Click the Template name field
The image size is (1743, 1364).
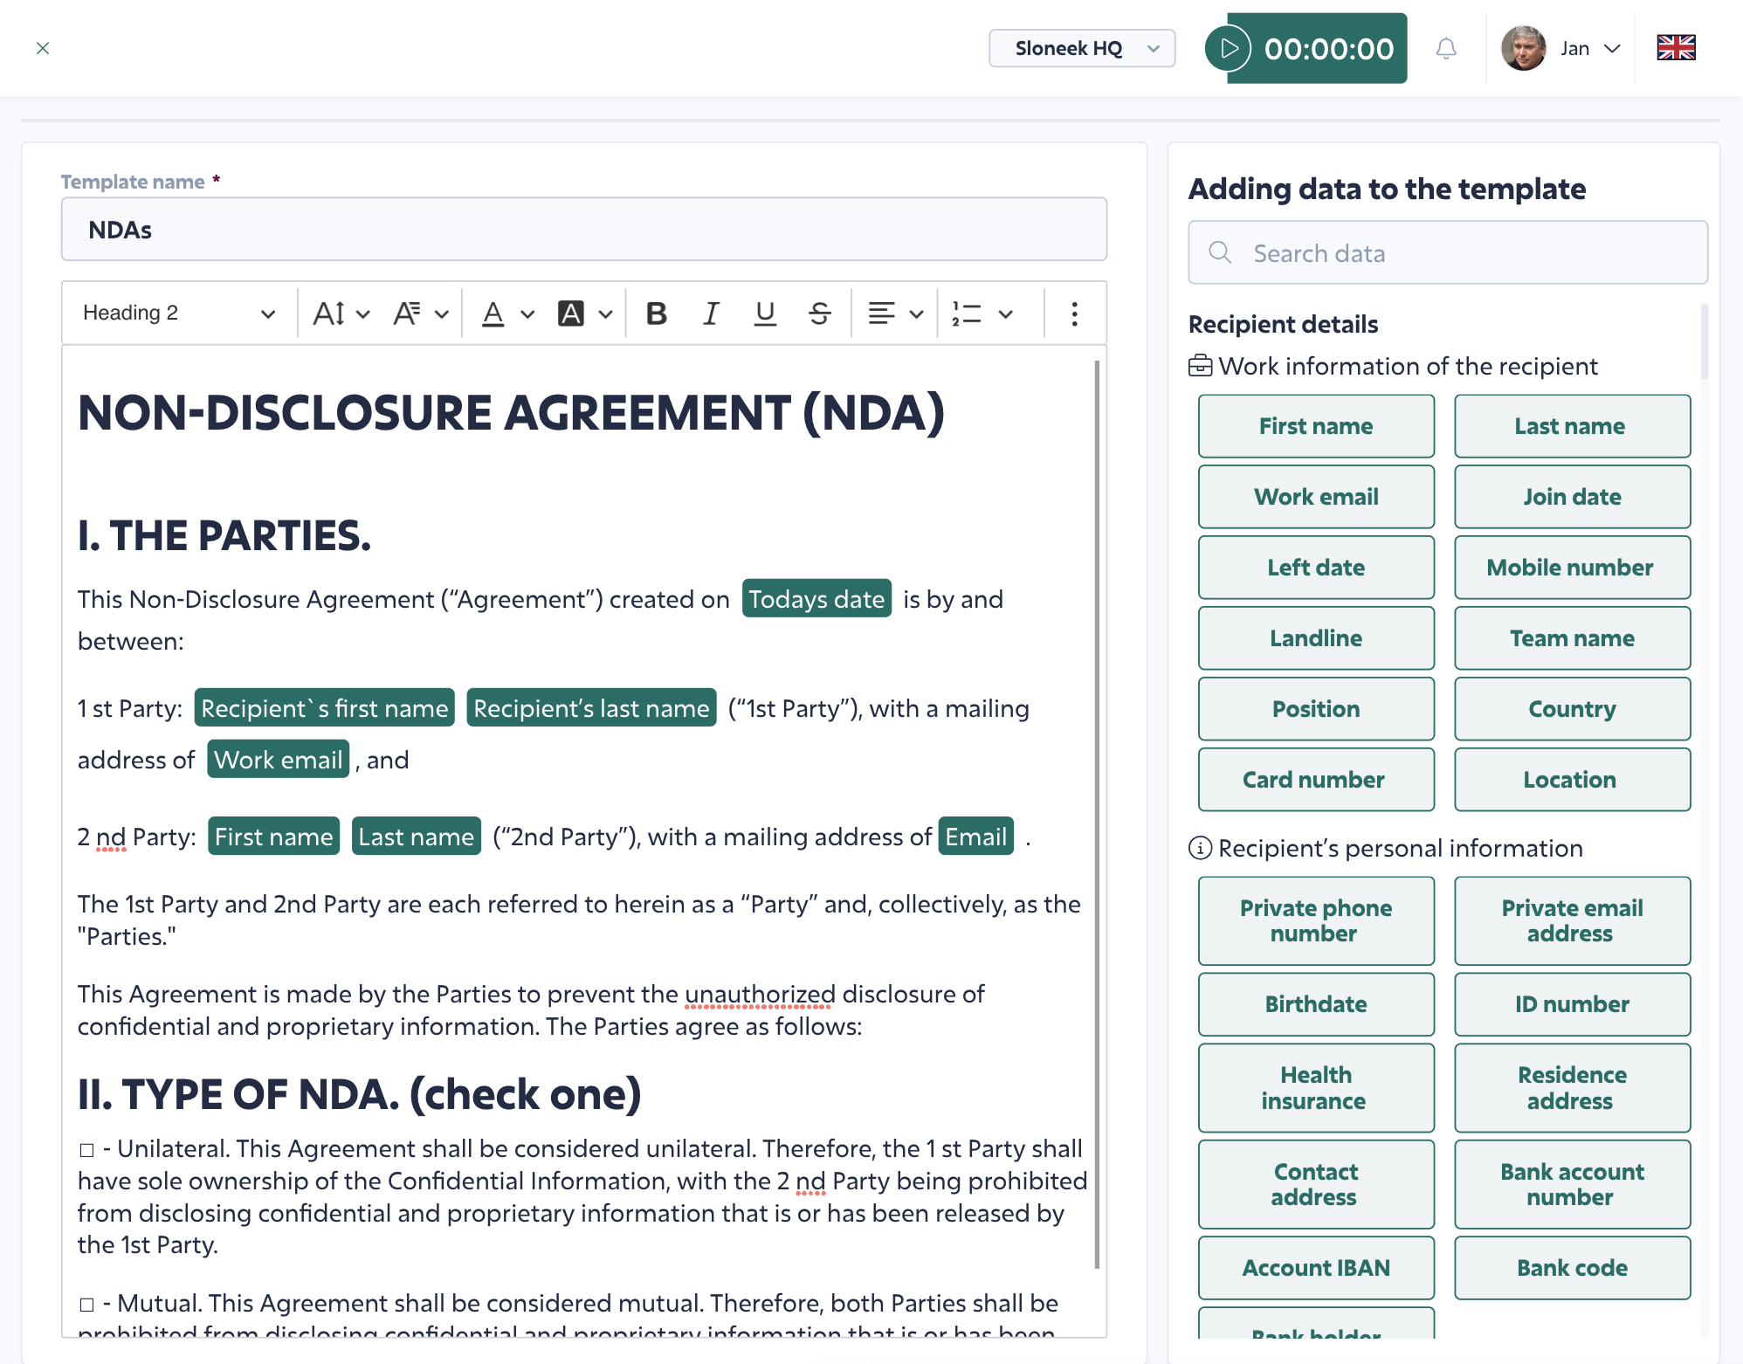(584, 230)
